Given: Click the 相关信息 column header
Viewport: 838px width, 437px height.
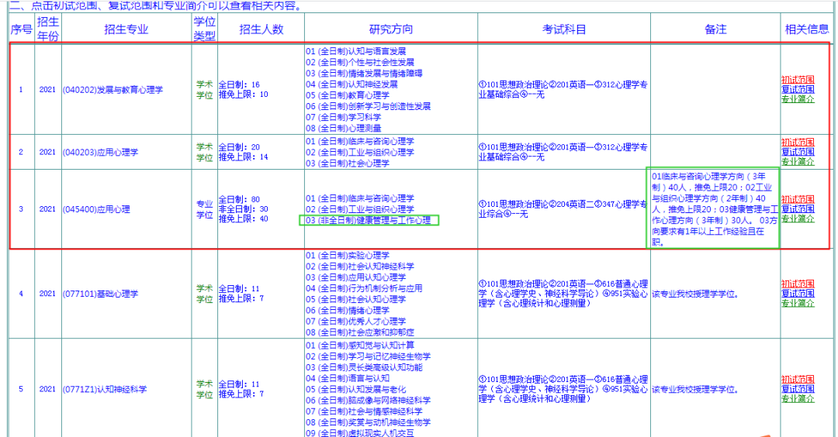Looking at the screenshot, I should pos(807,29).
